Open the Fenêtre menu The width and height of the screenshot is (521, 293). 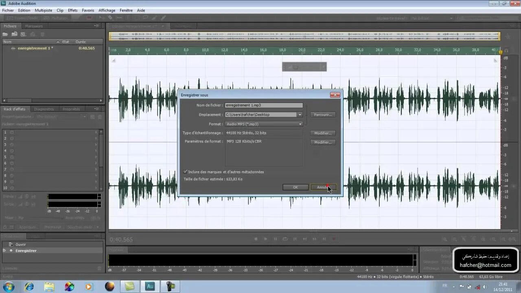click(126, 10)
